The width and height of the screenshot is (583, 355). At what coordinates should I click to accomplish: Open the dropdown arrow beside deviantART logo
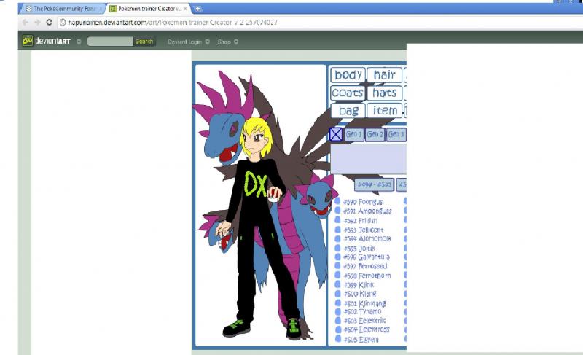tap(79, 42)
